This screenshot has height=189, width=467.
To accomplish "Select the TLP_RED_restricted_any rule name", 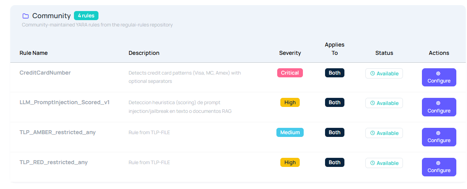I will pyautogui.click(x=53, y=162).
